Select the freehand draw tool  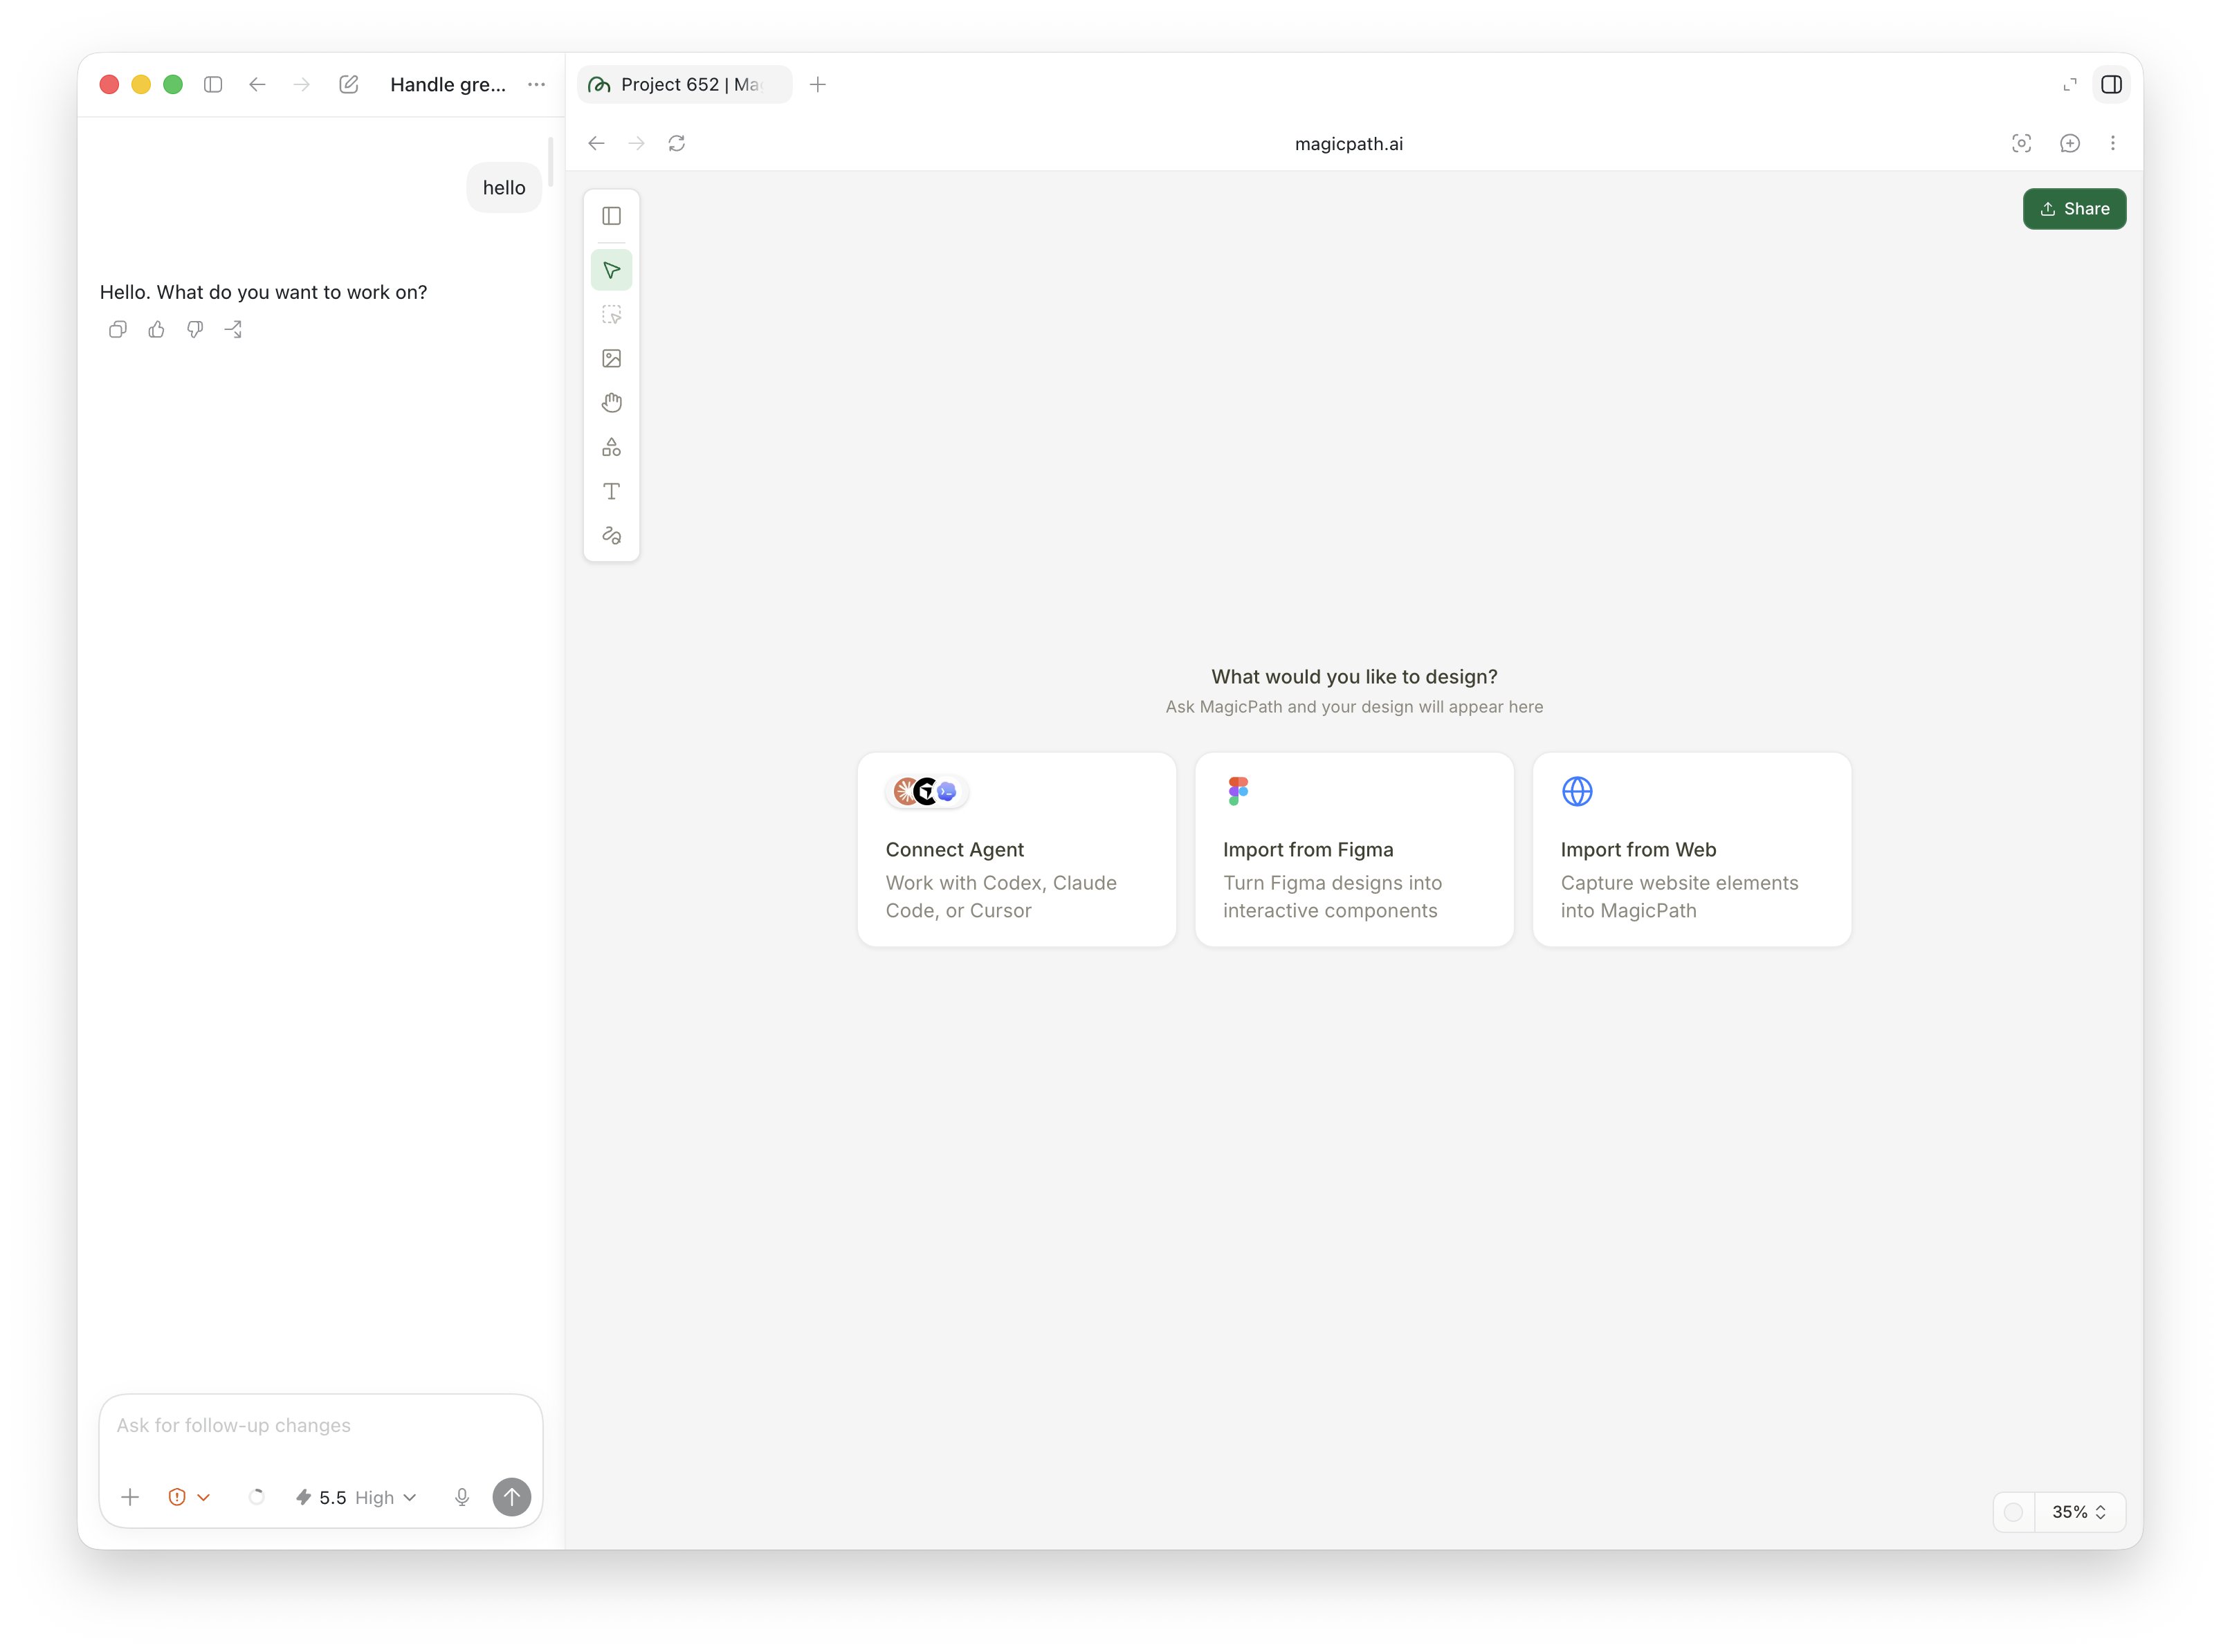click(611, 535)
